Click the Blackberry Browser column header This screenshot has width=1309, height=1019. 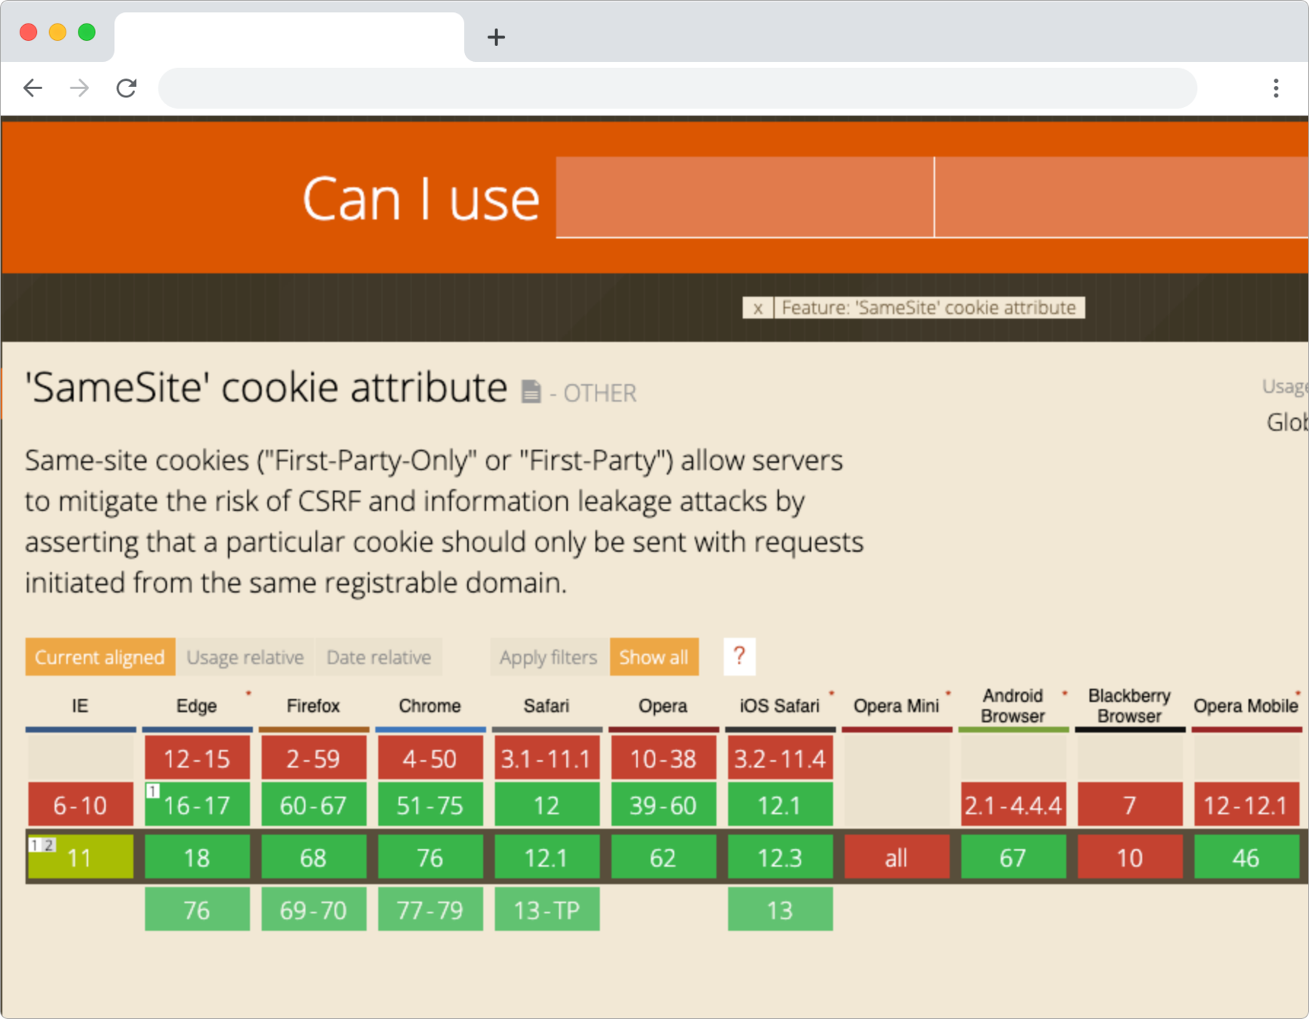[1130, 707]
